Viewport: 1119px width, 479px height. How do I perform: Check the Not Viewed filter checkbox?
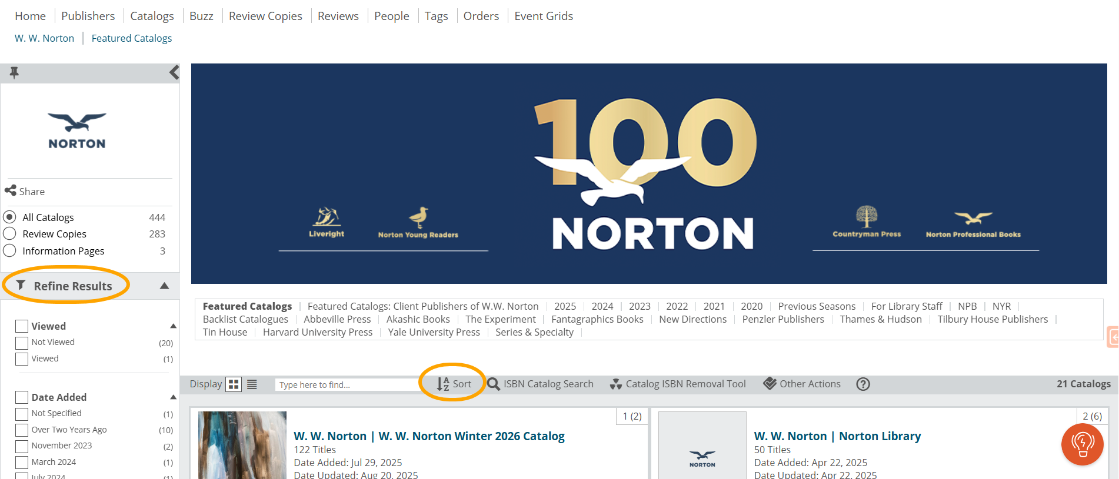pos(22,343)
